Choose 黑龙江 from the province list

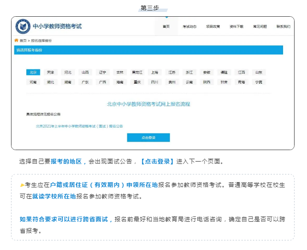click(x=137, y=72)
